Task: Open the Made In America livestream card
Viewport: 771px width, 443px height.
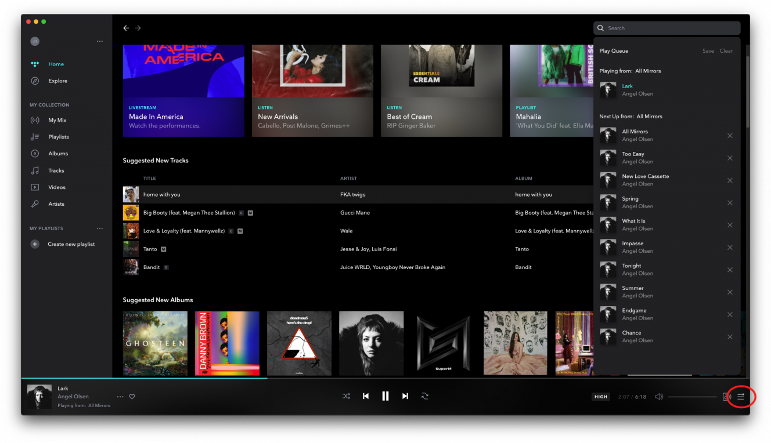Action: tap(183, 90)
